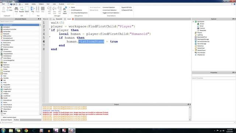Switch to the VIEW ribbon tab
Viewport: 236px width, 133px height.
pos(54,4)
